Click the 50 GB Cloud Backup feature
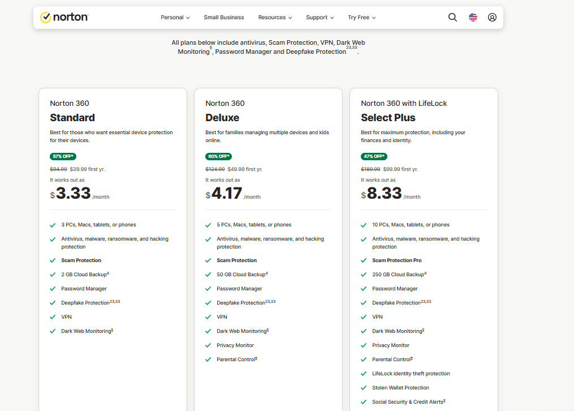This screenshot has width=574, height=411. click(x=243, y=275)
